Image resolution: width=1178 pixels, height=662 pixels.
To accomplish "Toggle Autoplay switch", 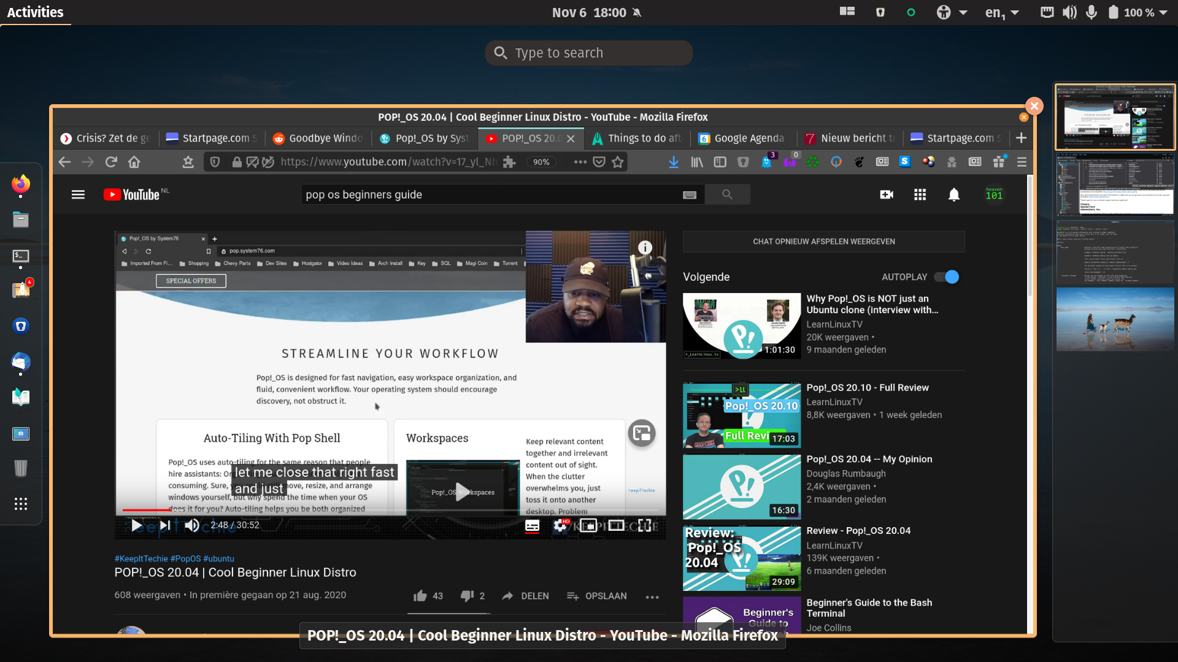I will pyautogui.click(x=947, y=277).
